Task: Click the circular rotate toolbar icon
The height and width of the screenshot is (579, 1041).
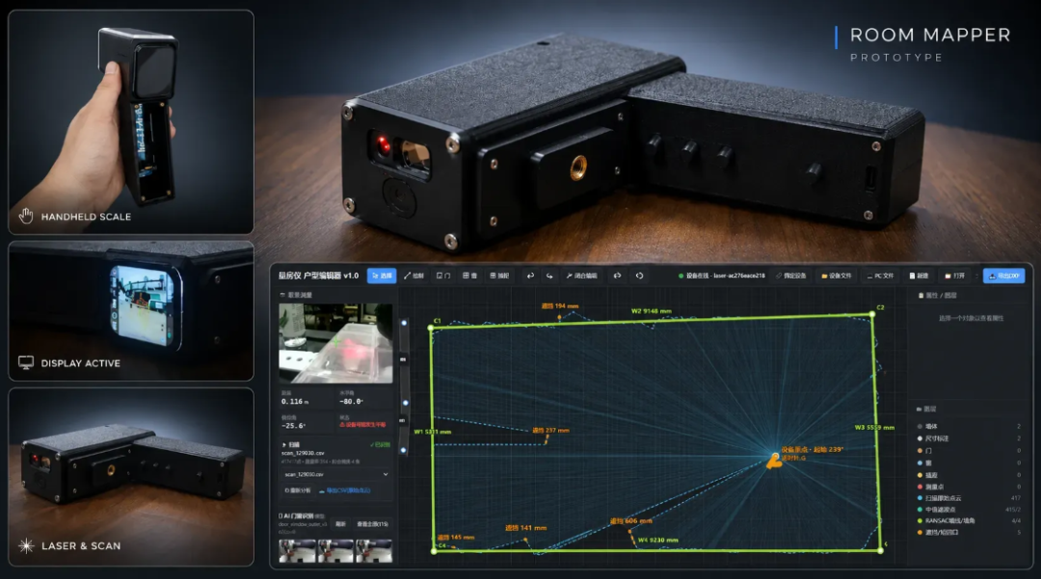Action: pyautogui.click(x=639, y=276)
